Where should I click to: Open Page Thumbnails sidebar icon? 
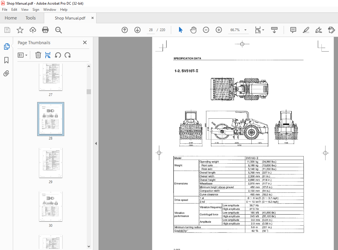(x=7, y=47)
